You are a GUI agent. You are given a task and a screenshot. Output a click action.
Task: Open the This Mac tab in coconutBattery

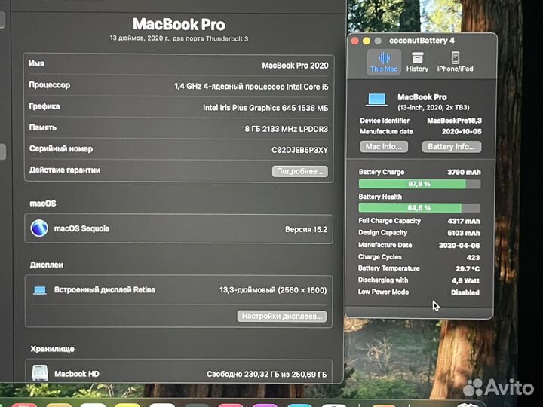384,62
